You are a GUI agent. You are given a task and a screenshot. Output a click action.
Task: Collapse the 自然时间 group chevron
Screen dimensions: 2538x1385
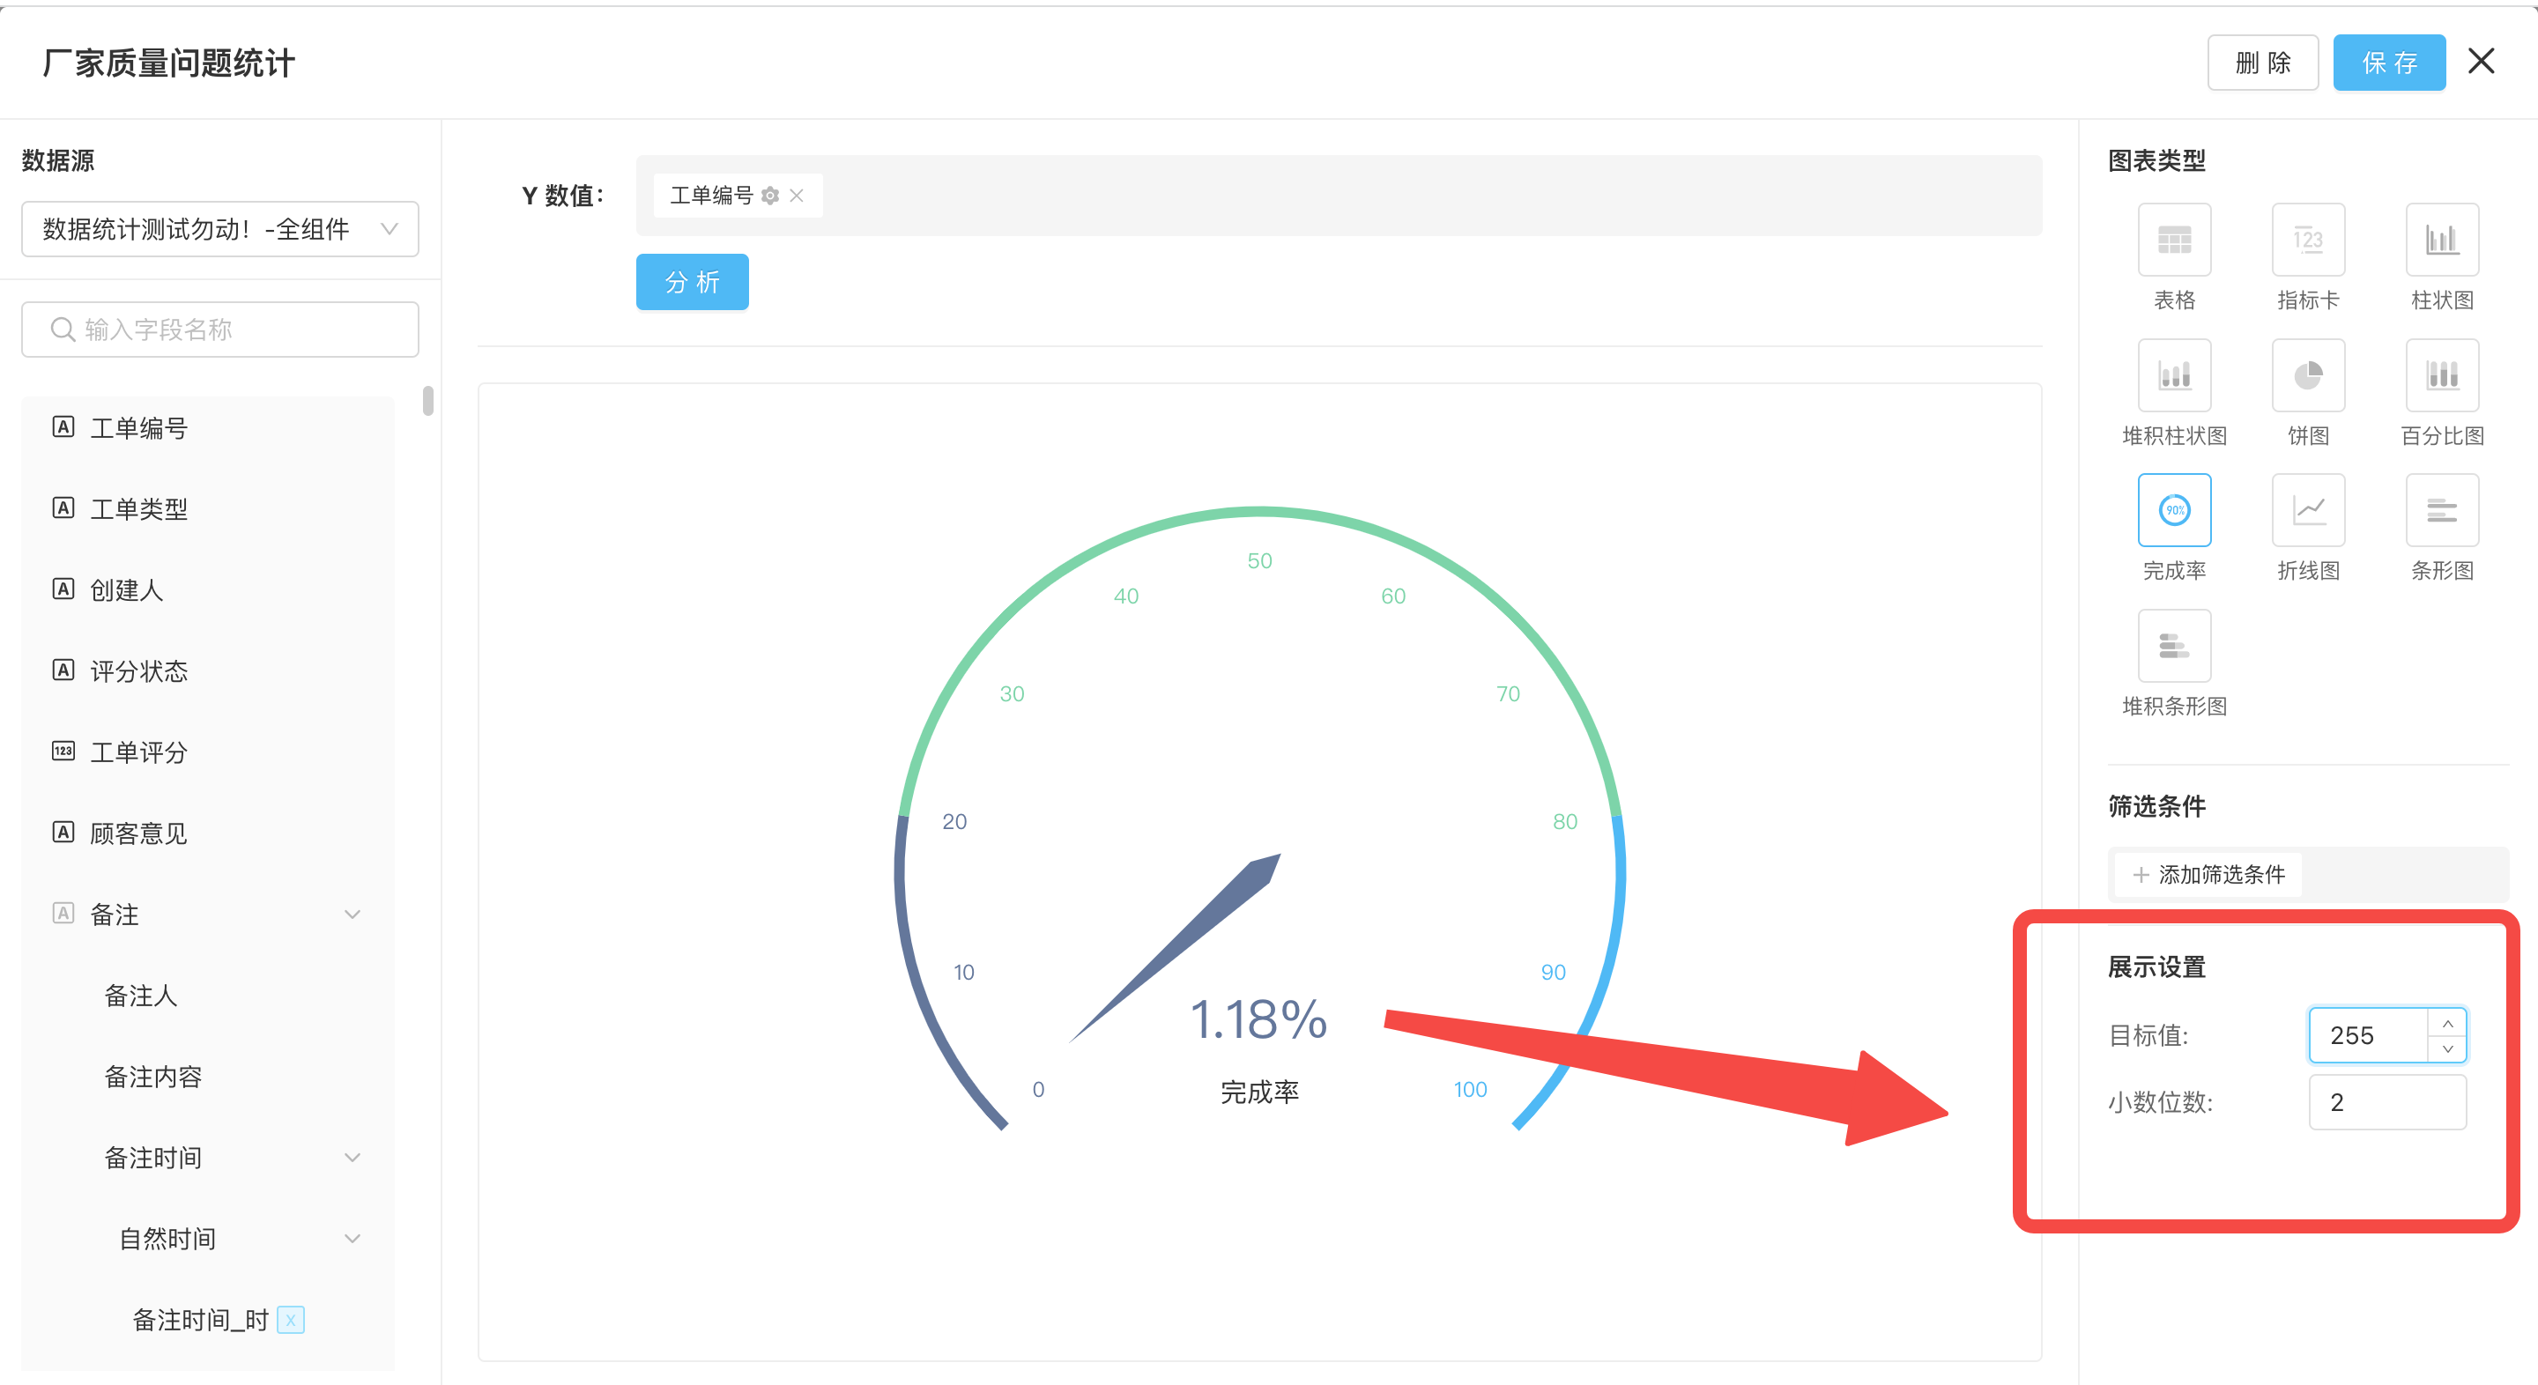click(352, 1238)
